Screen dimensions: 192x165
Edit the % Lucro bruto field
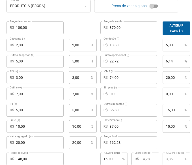tap(114, 159)
